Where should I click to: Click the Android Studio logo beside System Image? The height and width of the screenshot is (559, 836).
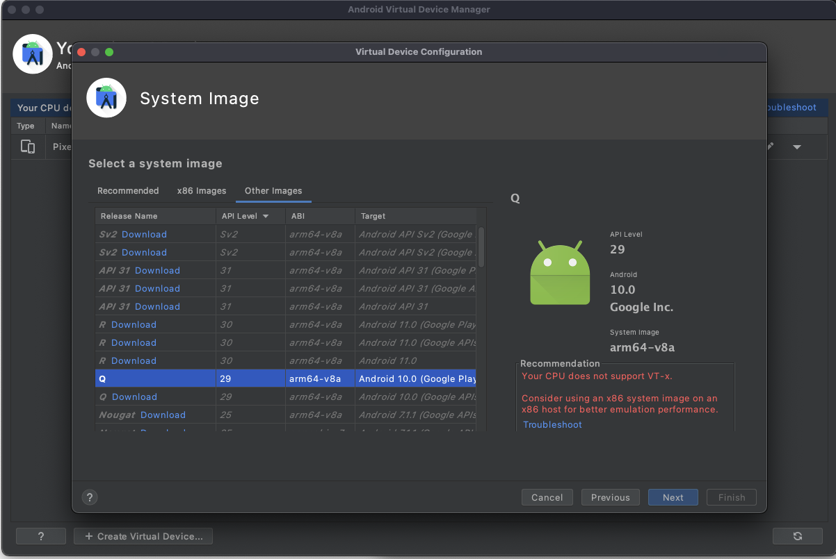106,98
